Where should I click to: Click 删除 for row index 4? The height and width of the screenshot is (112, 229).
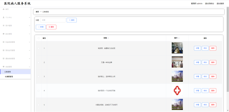point(213,91)
